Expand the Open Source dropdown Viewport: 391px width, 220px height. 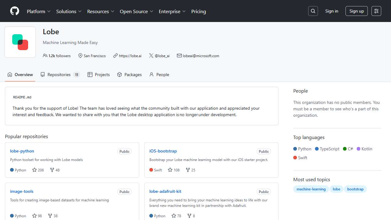click(x=136, y=11)
